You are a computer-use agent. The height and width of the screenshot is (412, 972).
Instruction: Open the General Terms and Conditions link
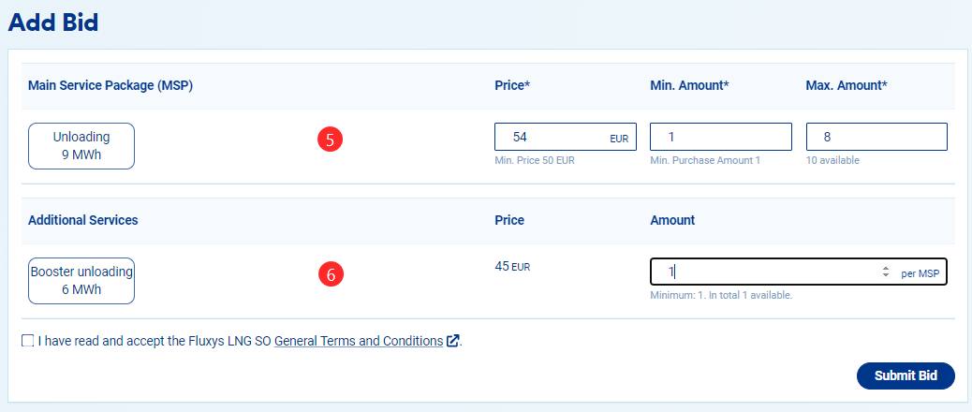point(359,342)
